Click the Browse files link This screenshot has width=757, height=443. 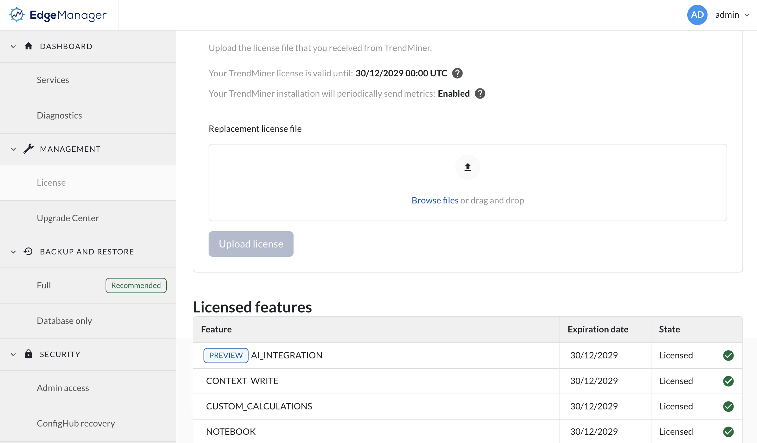click(435, 200)
